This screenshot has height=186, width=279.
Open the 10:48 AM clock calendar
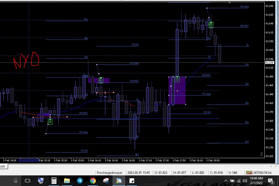256,180
